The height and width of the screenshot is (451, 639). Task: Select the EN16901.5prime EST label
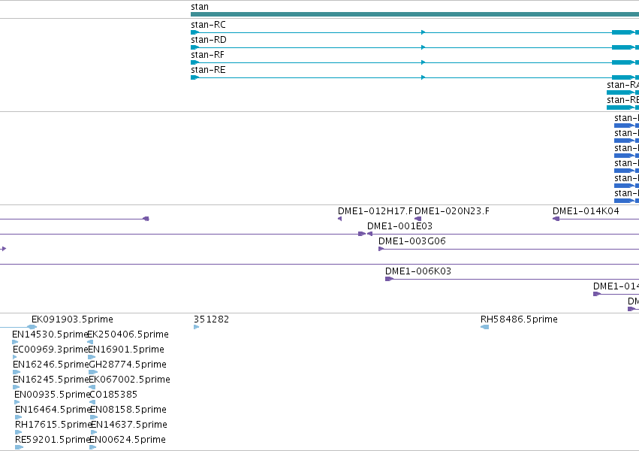(126, 350)
